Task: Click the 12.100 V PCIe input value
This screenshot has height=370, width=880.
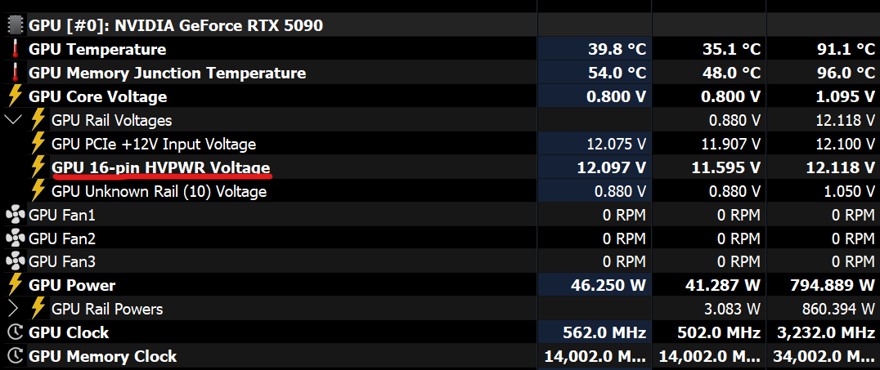Action: 845,144
